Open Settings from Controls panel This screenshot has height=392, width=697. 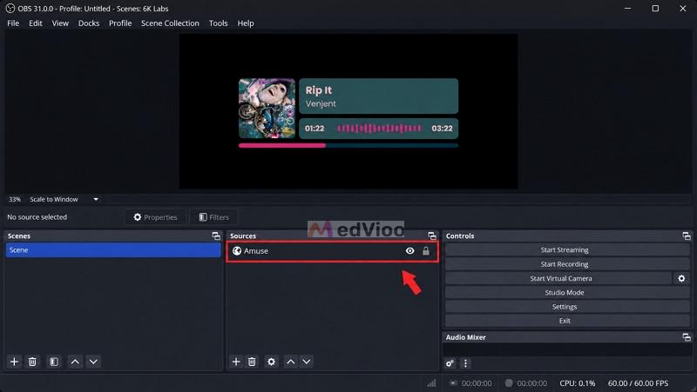(568, 307)
